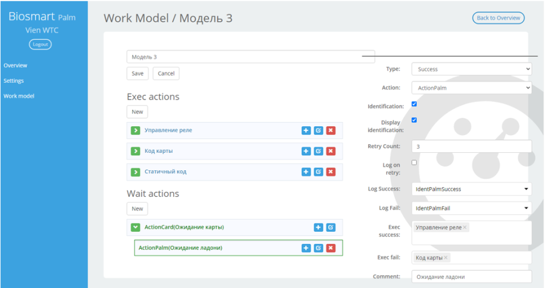Collapse the ActionCard wait action with green chevron
The height and width of the screenshot is (288, 545).
(x=135, y=228)
